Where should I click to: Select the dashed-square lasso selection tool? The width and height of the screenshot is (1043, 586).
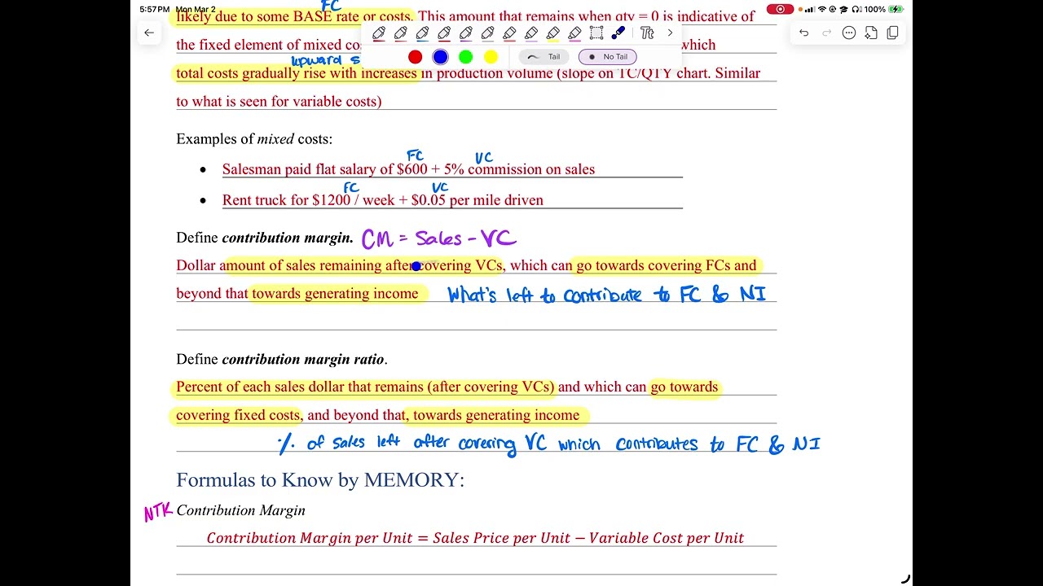596,33
